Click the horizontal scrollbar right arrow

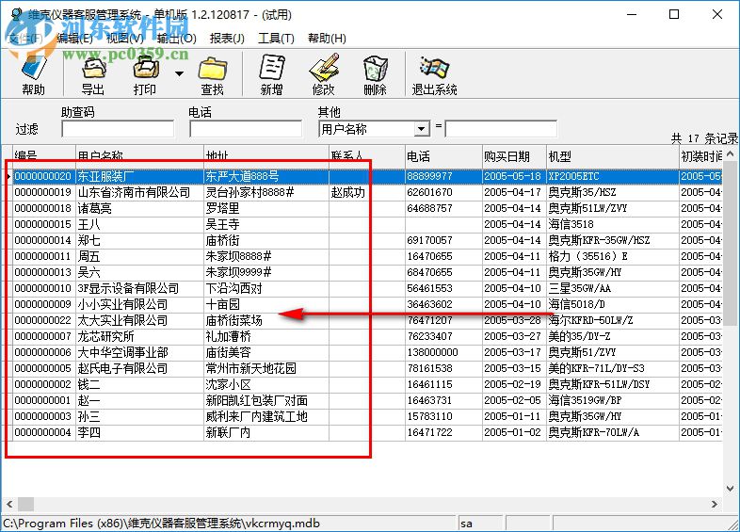pyautogui.click(x=715, y=504)
